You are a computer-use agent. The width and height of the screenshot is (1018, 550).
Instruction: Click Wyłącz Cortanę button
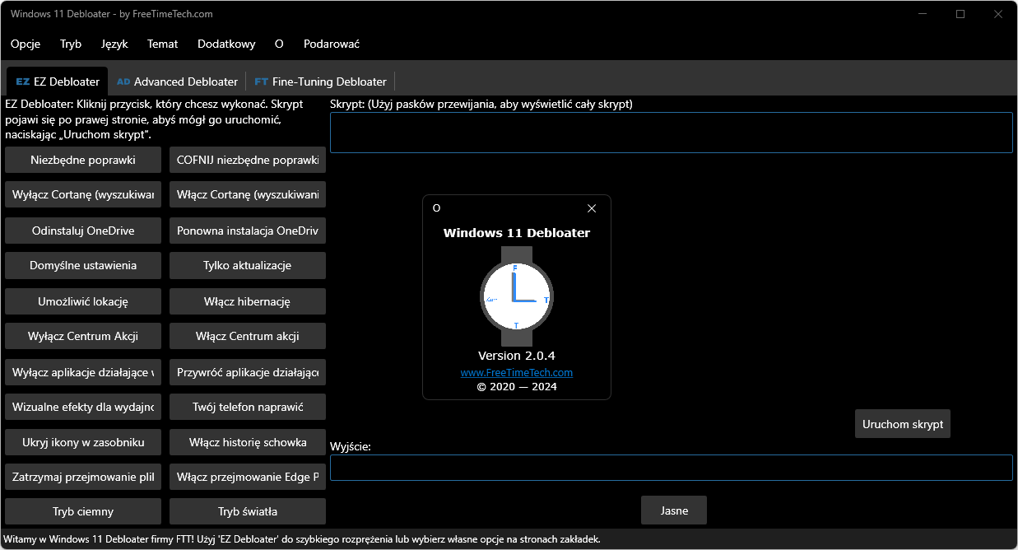pos(83,195)
